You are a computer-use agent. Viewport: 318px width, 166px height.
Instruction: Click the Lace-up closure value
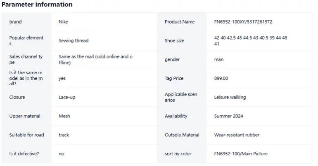pyautogui.click(x=67, y=97)
